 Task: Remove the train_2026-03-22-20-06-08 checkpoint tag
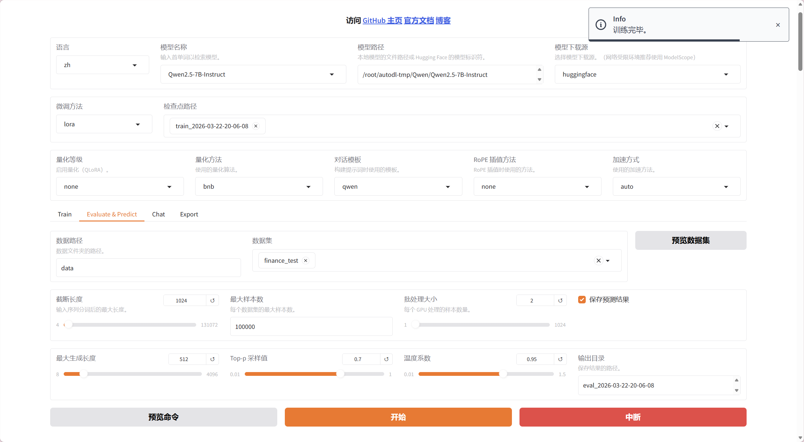256,126
